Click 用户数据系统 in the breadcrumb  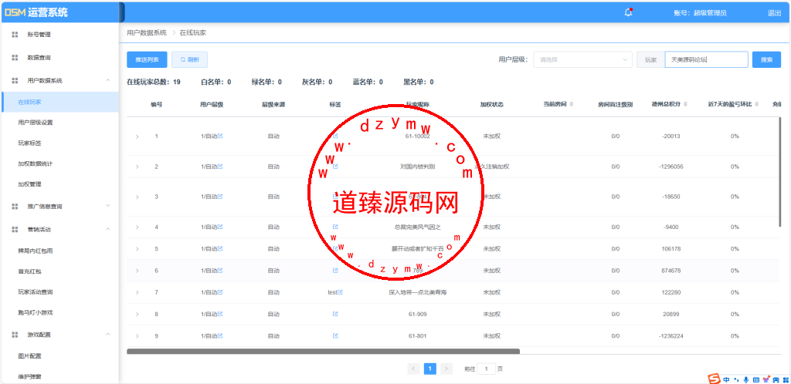(x=146, y=32)
